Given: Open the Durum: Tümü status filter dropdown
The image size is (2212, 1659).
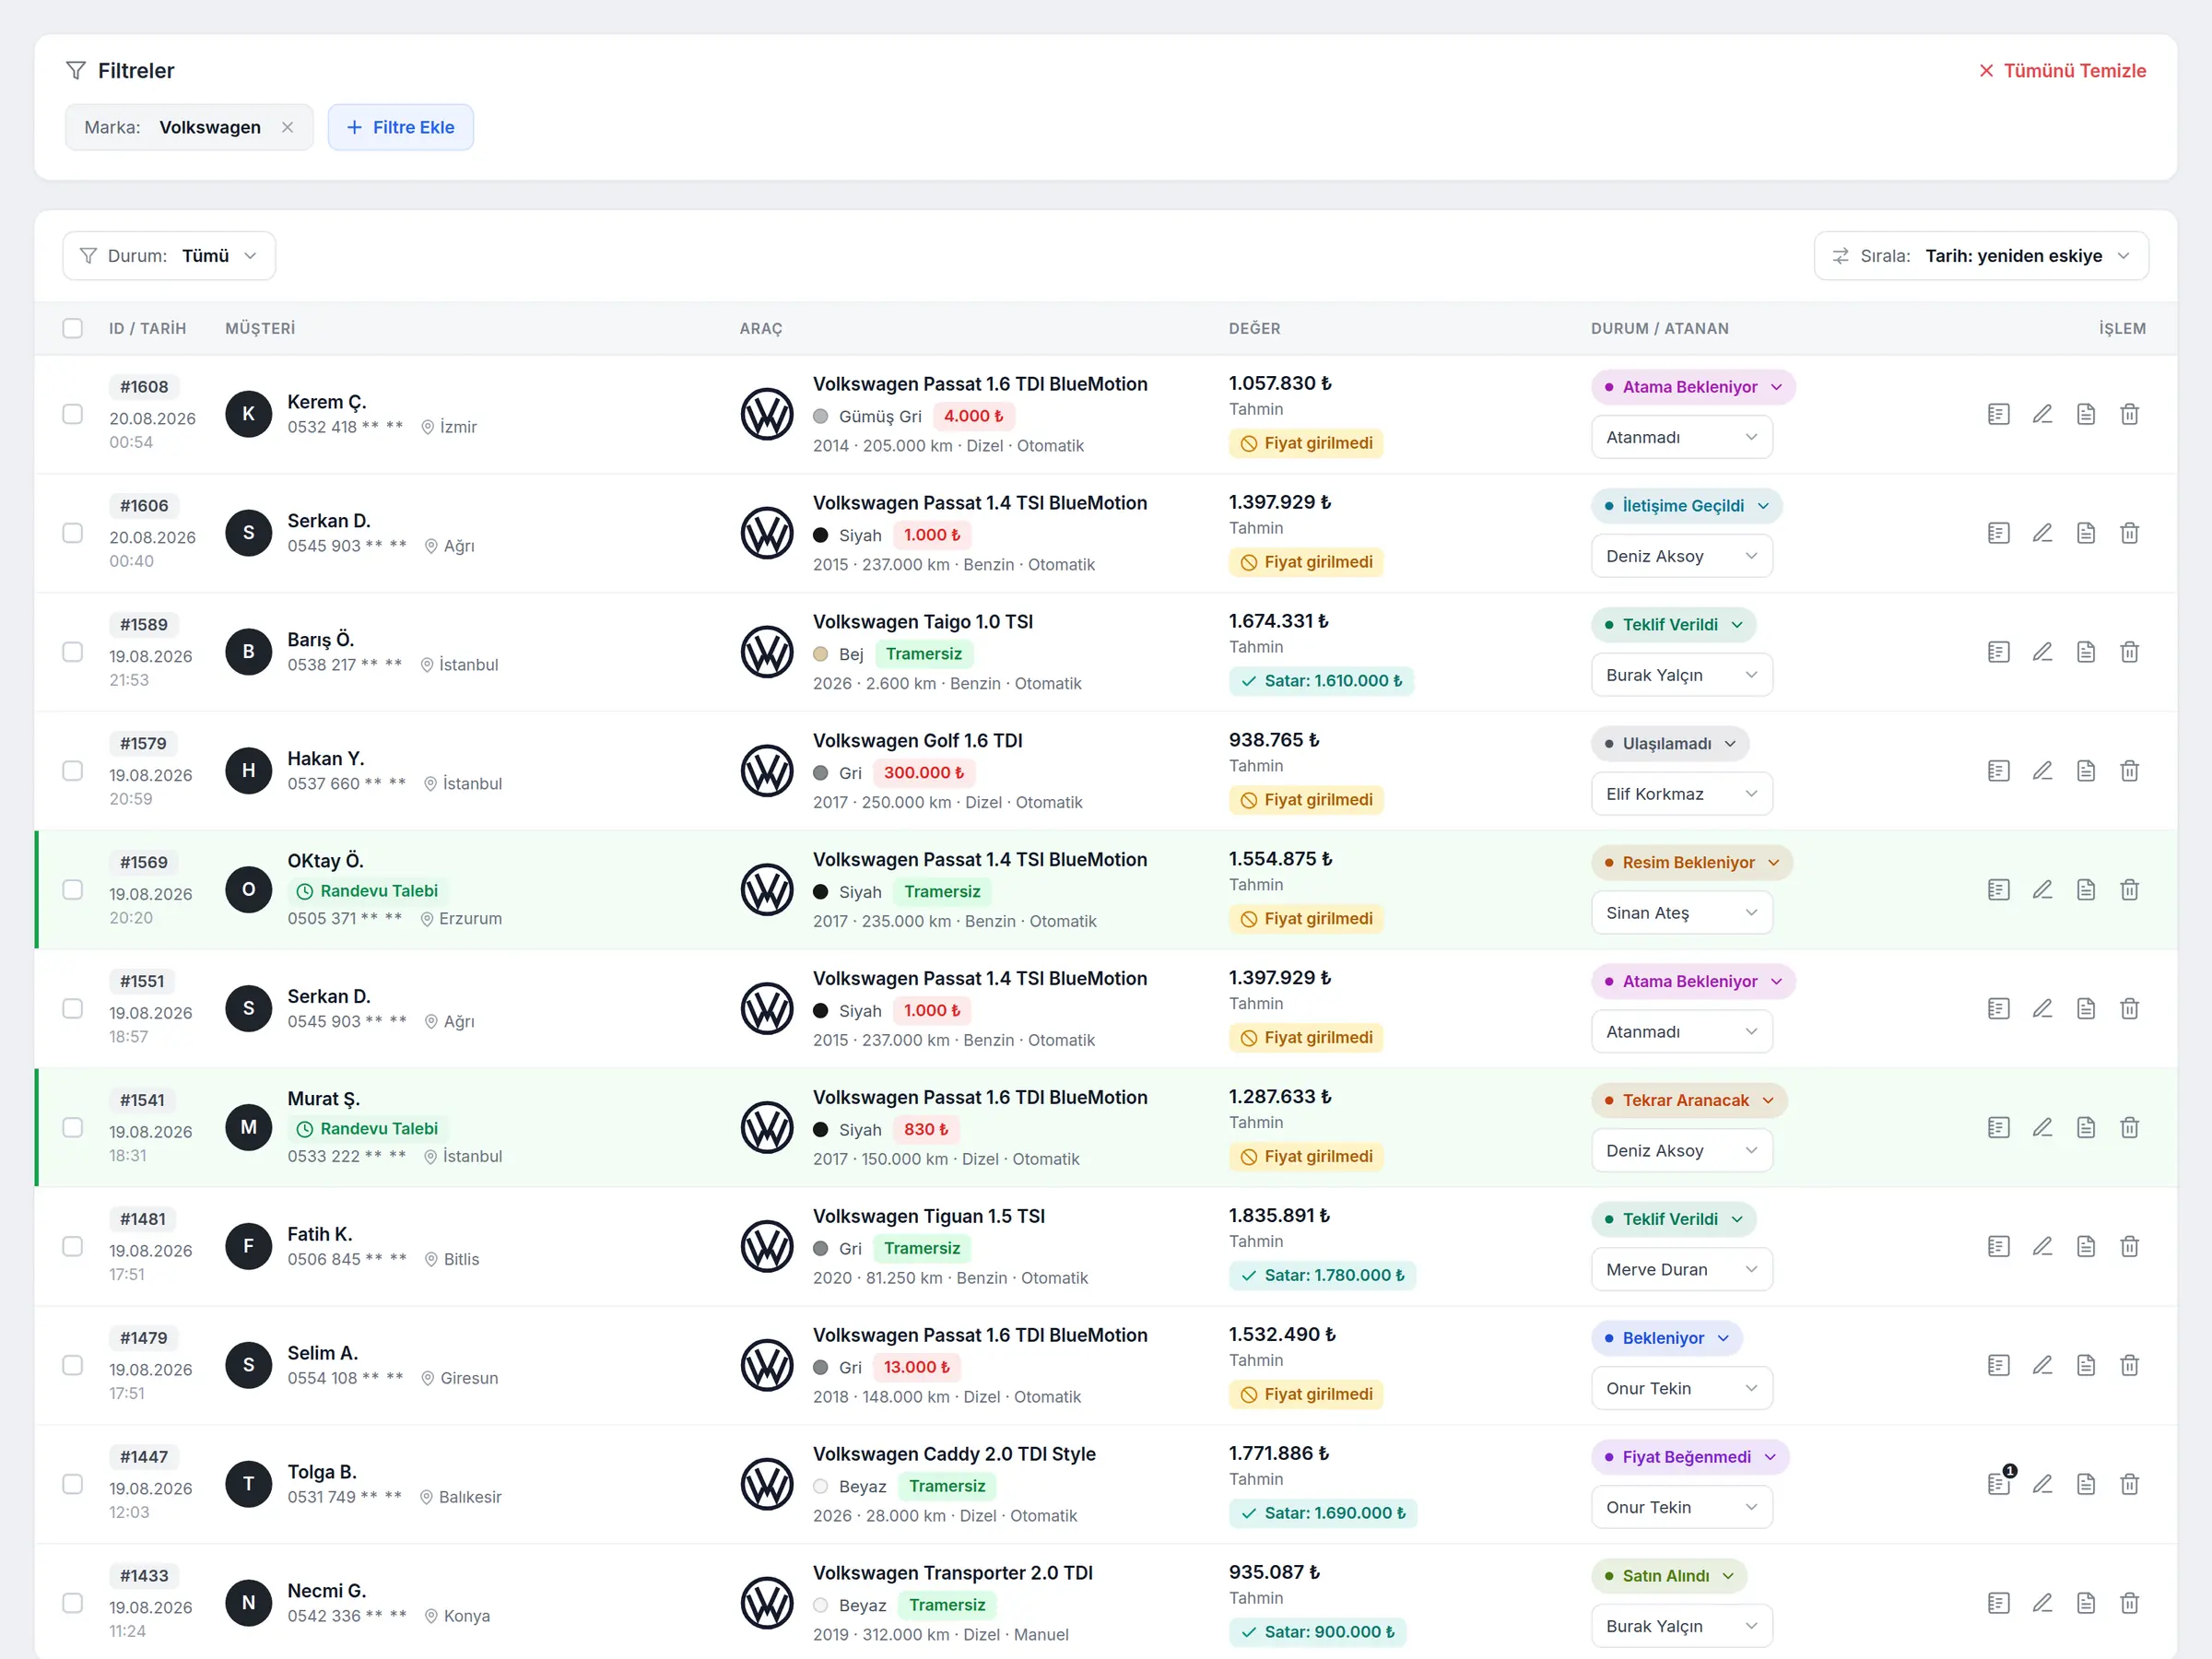Looking at the screenshot, I should (x=169, y=256).
